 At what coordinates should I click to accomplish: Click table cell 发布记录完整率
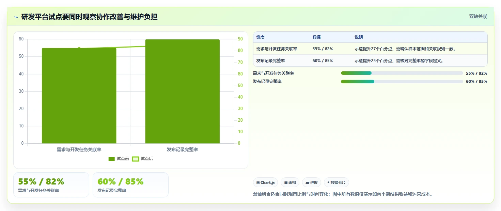click(x=270, y=61)
